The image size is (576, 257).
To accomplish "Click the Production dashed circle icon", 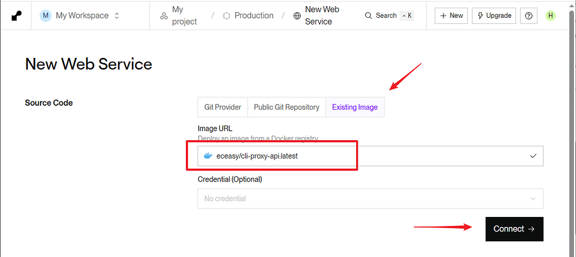I will (227, 16).
